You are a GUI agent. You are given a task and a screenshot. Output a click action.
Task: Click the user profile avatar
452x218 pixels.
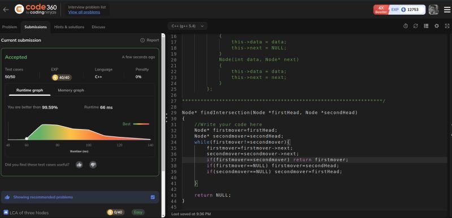pos(433,10)
